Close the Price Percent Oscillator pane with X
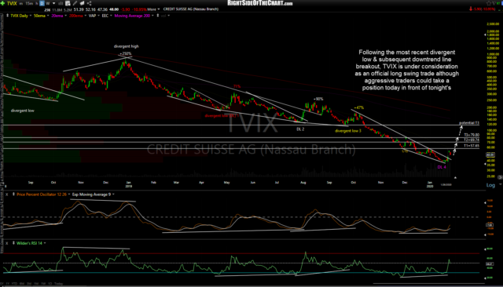Screen dimensions: 503x287 point(7,194)
